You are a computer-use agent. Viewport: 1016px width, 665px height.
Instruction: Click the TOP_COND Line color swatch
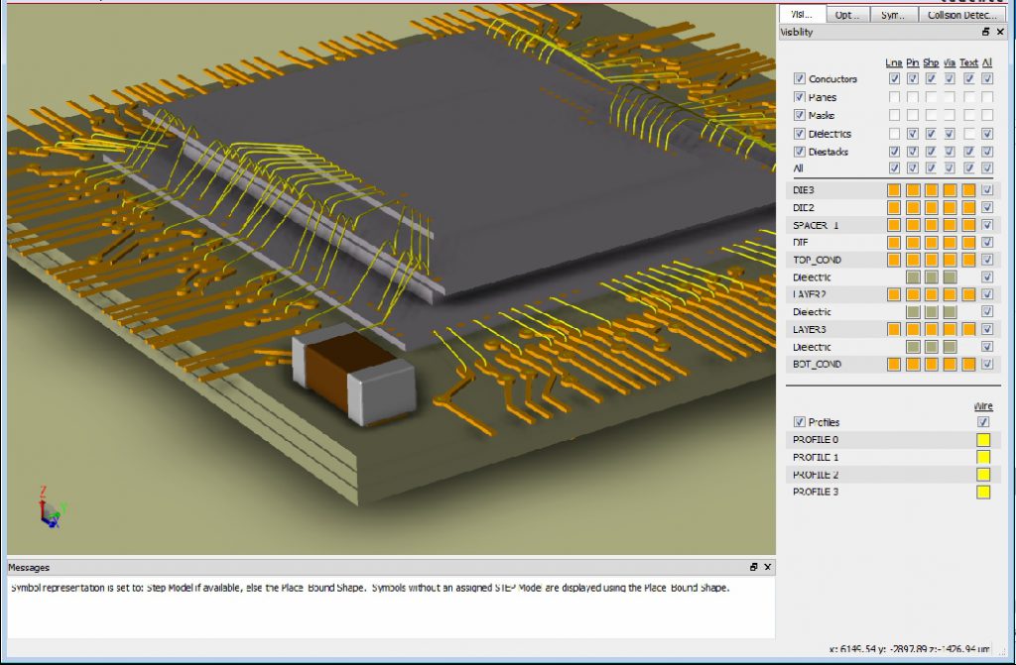pyautogui.click(x=893, y=260)
